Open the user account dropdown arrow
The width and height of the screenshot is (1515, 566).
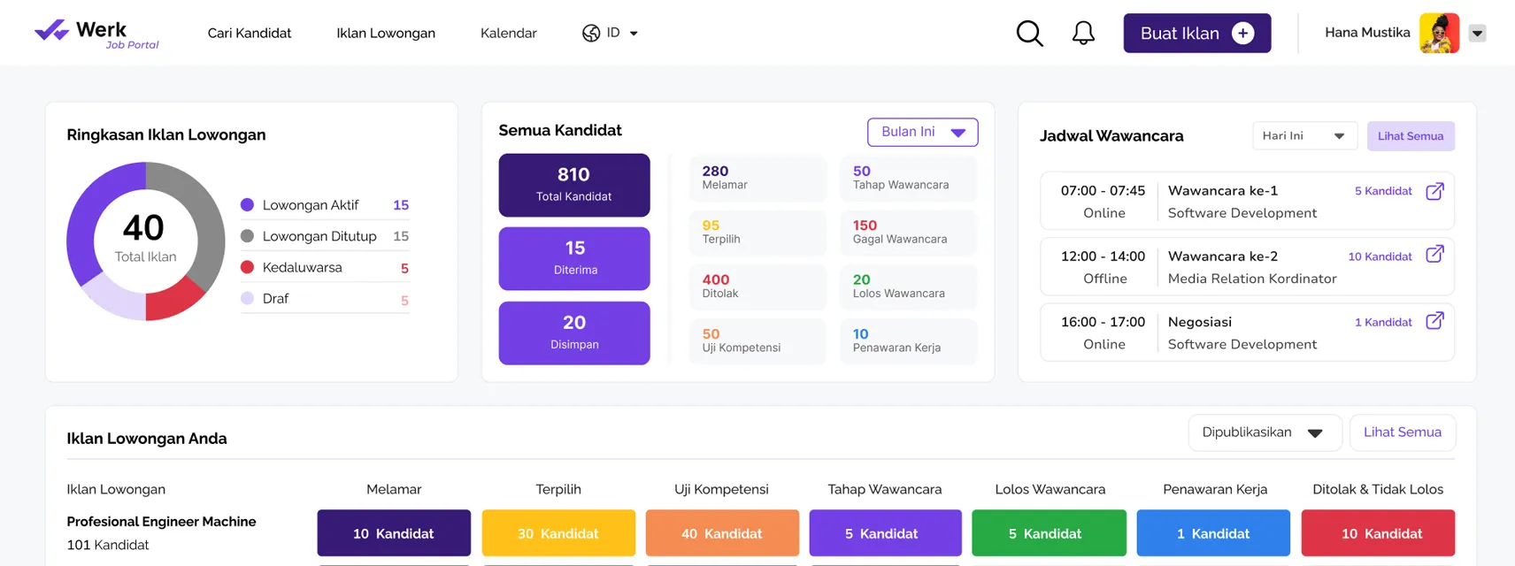point(1477,34)
